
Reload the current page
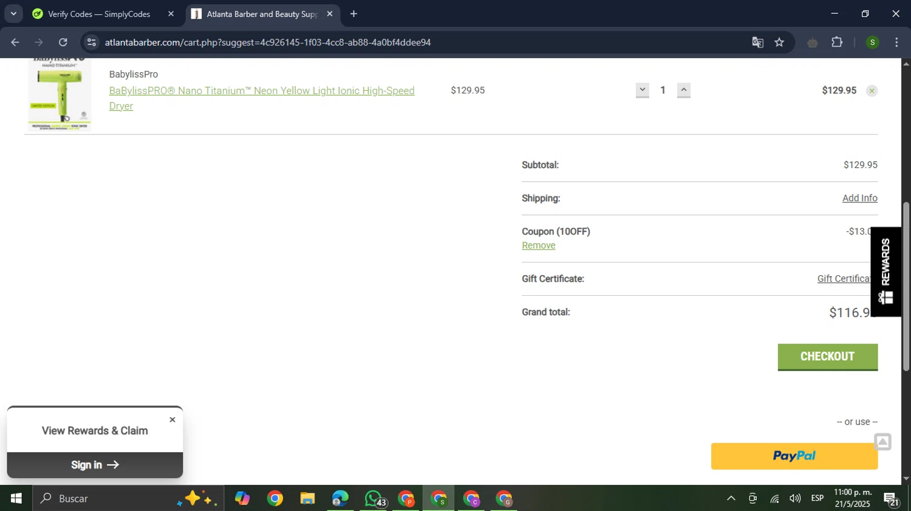pos(63,42)
